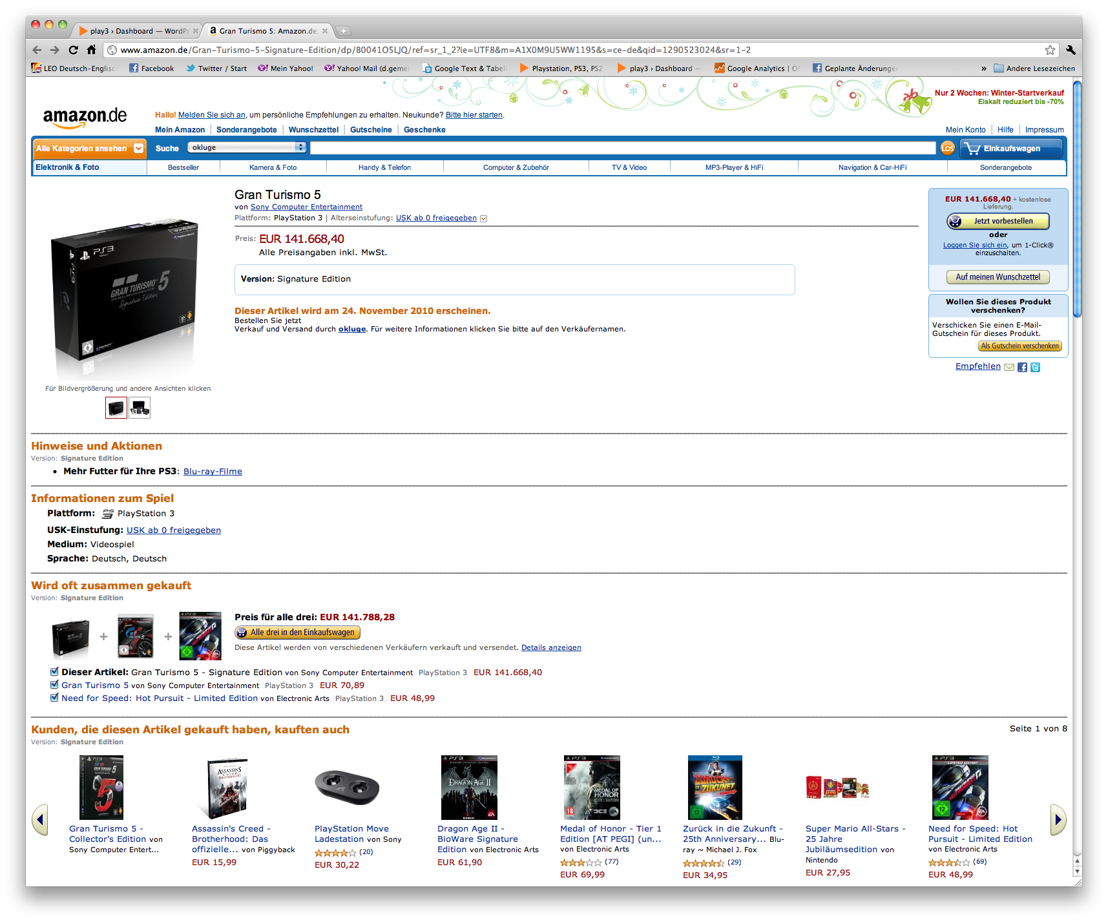This screenshot has width=1108, height=922.
Task: Open okluge seller link
Action: (x=352, y=329)
